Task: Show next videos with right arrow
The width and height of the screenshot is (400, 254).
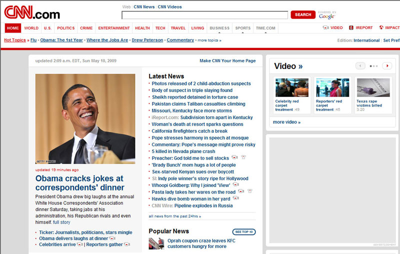Action: point(387,66)
